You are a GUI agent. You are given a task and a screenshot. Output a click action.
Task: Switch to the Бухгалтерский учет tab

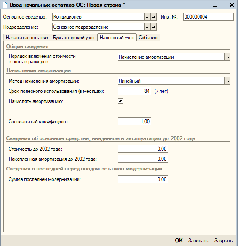[74, 38]
